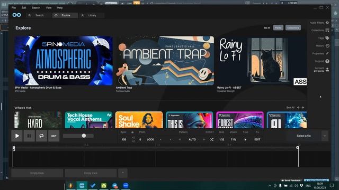The height and width of the screenshot is (190, 339).
Task: Open the Loopcloud taskbar icon
Action: (x=82, y=185)
